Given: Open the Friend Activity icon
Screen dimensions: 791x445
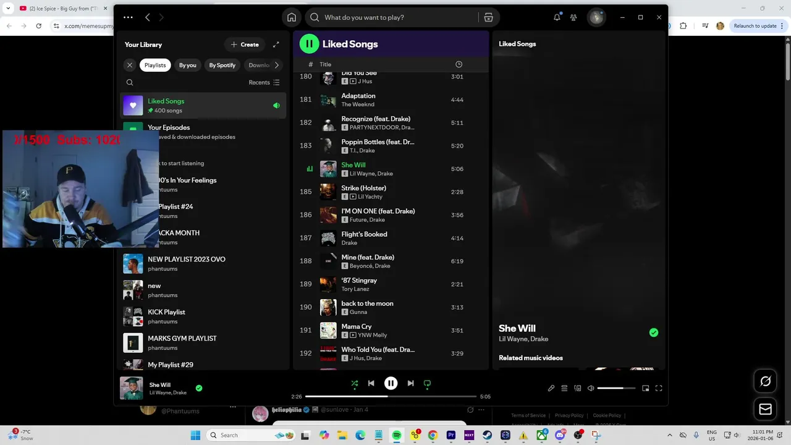Looking at the screenshot, I should [573, 17].
